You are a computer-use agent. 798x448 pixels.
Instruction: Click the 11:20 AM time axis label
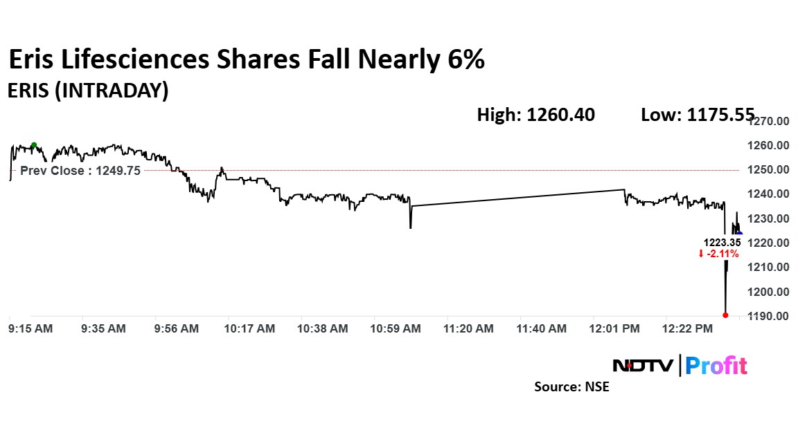click(x=470, y=329)
